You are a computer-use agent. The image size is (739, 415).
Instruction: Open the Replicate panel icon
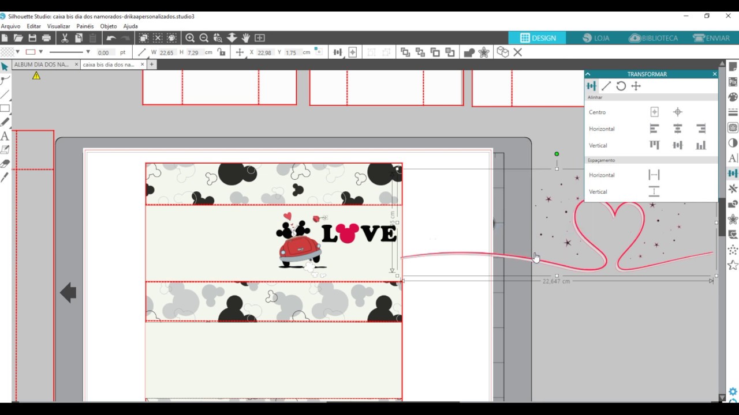pos(733,188)
